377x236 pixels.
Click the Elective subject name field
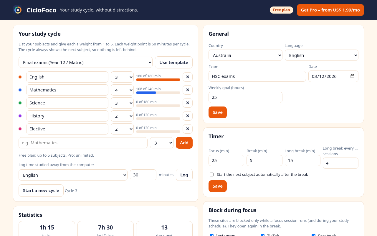pyautogui.click(x=67, y=129)
